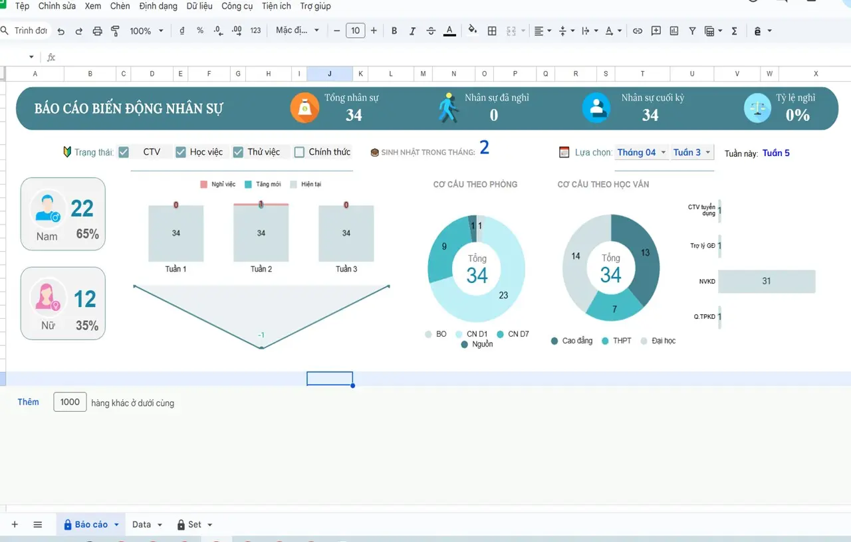Open the text rotation dropdown

[613, 31]
